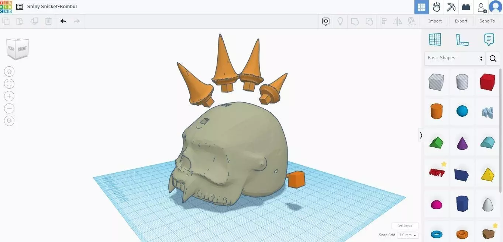
Task: Click the Export button
Action: [461, 21]
